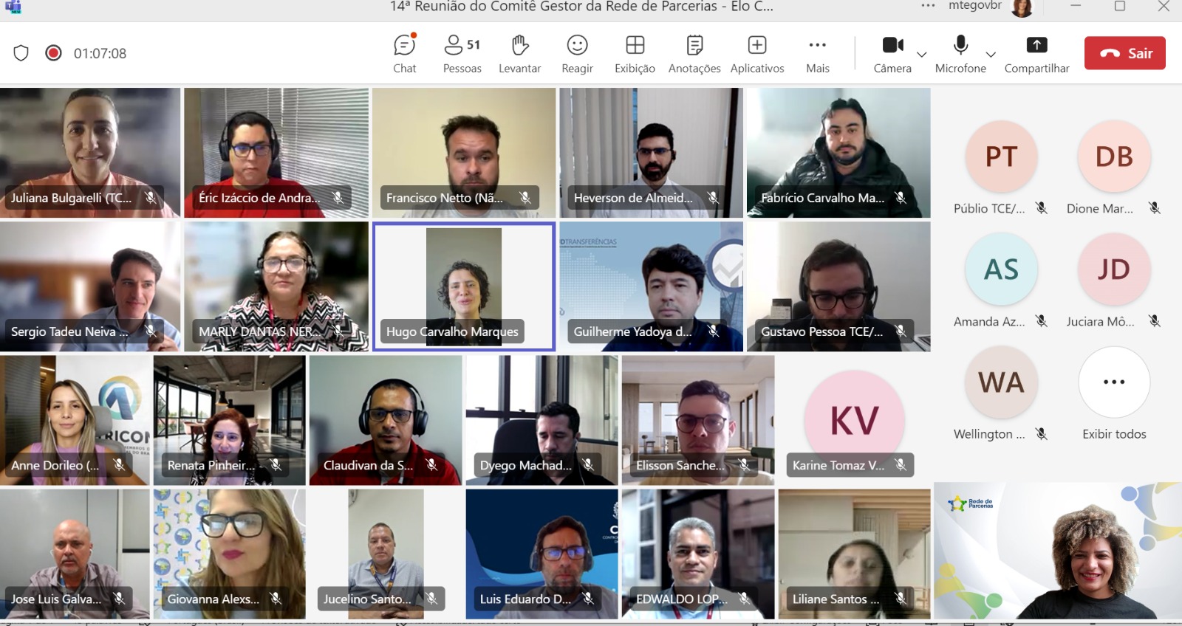Screen dimensions: 1182x626
Task: Select Jucelino Santo's video tile
Action: tap(386, 554)
